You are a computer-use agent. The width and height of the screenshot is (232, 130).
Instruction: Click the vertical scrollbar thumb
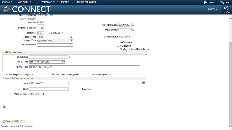pyautogui.click(x=231, y=83)
